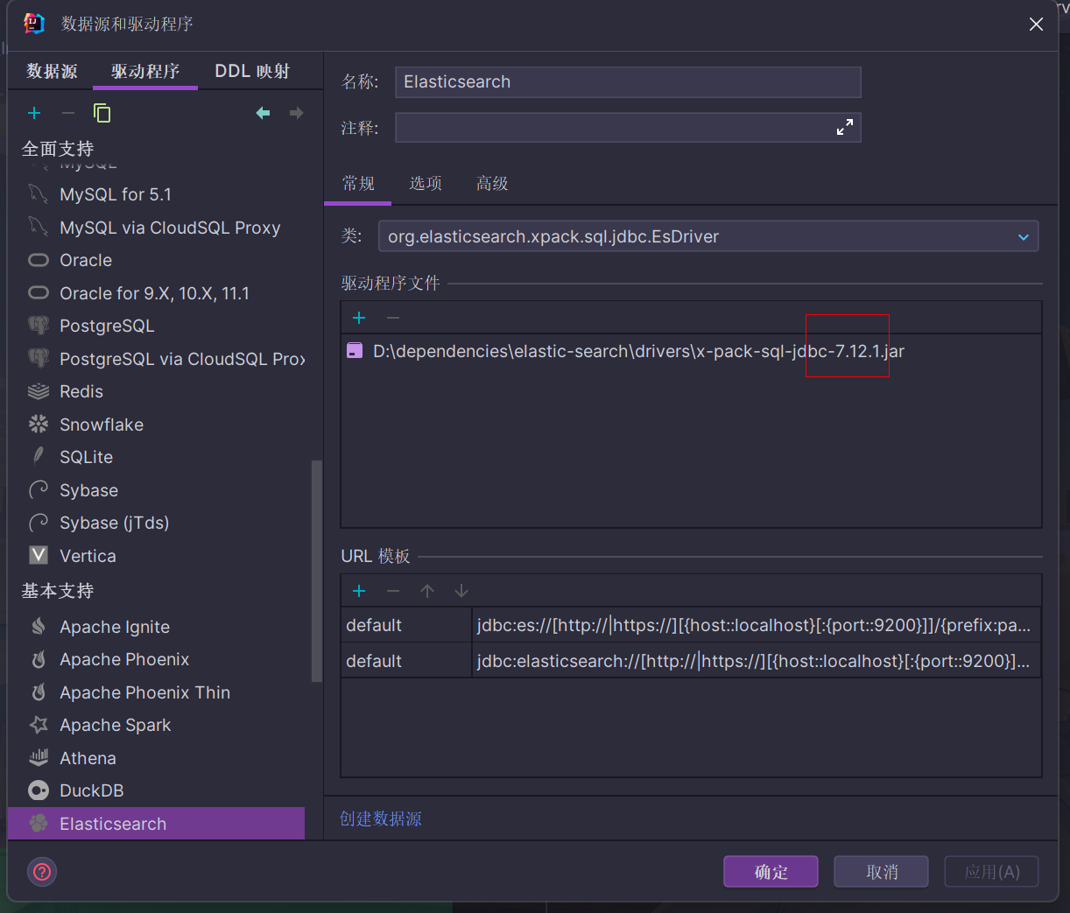The height and width of the screenshot is (913, 1070).
Task: Click the DuckDB driver icon
Action: 39,790
